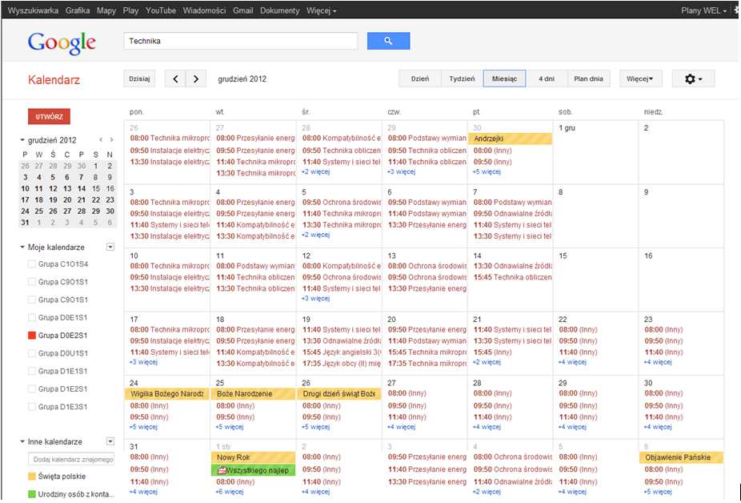This screenshot has width=741, height=503.
Task: Click mini calendar next month arrow
Action: [111, 140]
